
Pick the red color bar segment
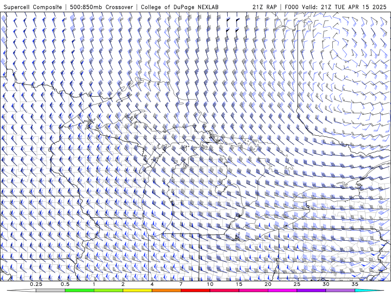pyautogui.click(x=195, y=291)
